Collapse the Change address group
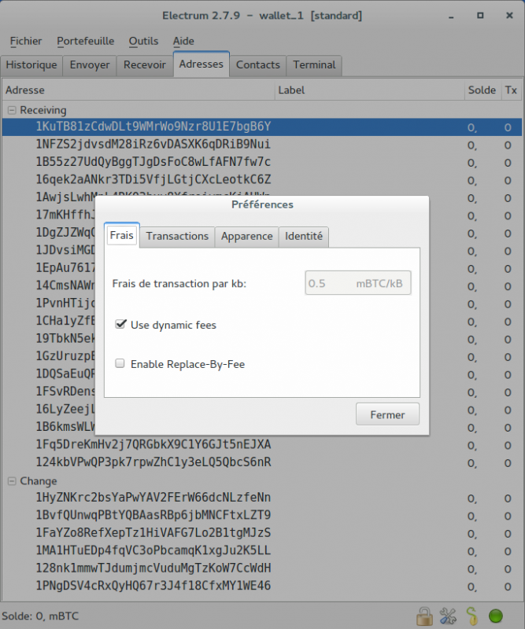The image size is (525, 629). point(12,481)
